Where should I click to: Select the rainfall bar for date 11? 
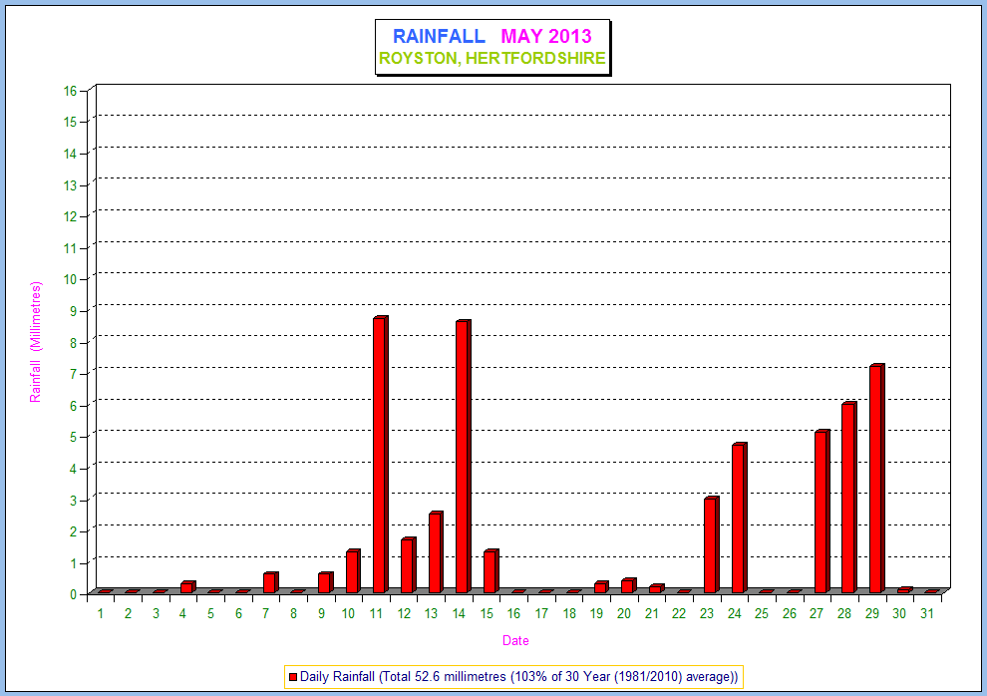[x=380, y=455]
